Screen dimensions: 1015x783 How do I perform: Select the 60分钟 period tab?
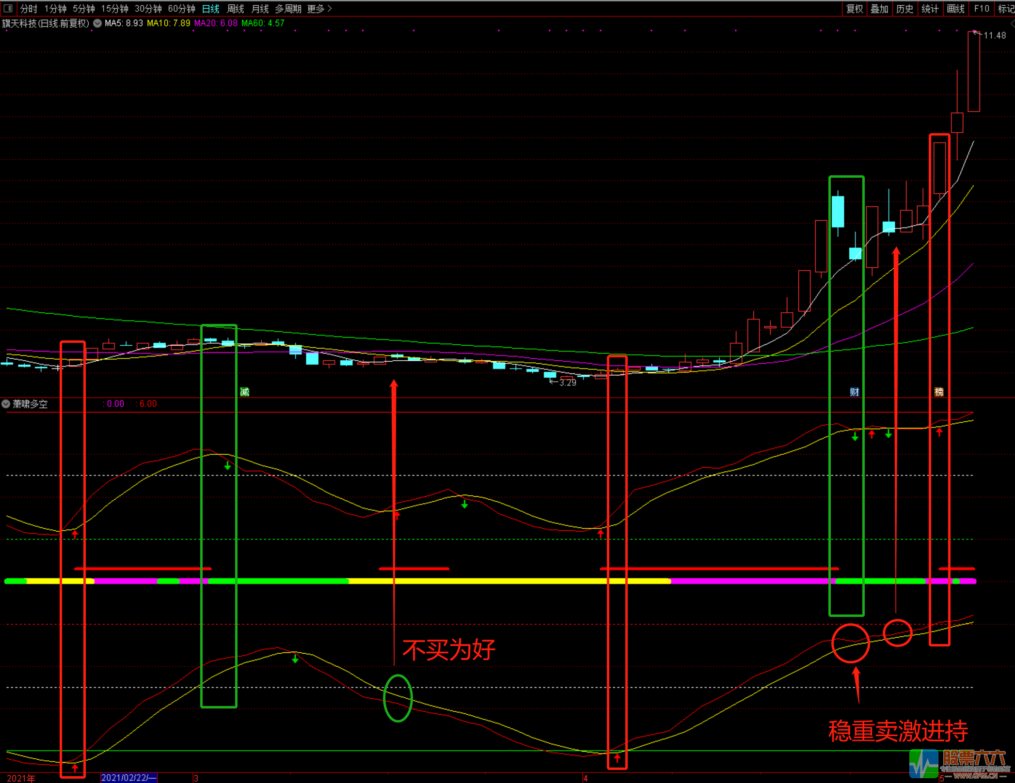[x=181, y=9]
